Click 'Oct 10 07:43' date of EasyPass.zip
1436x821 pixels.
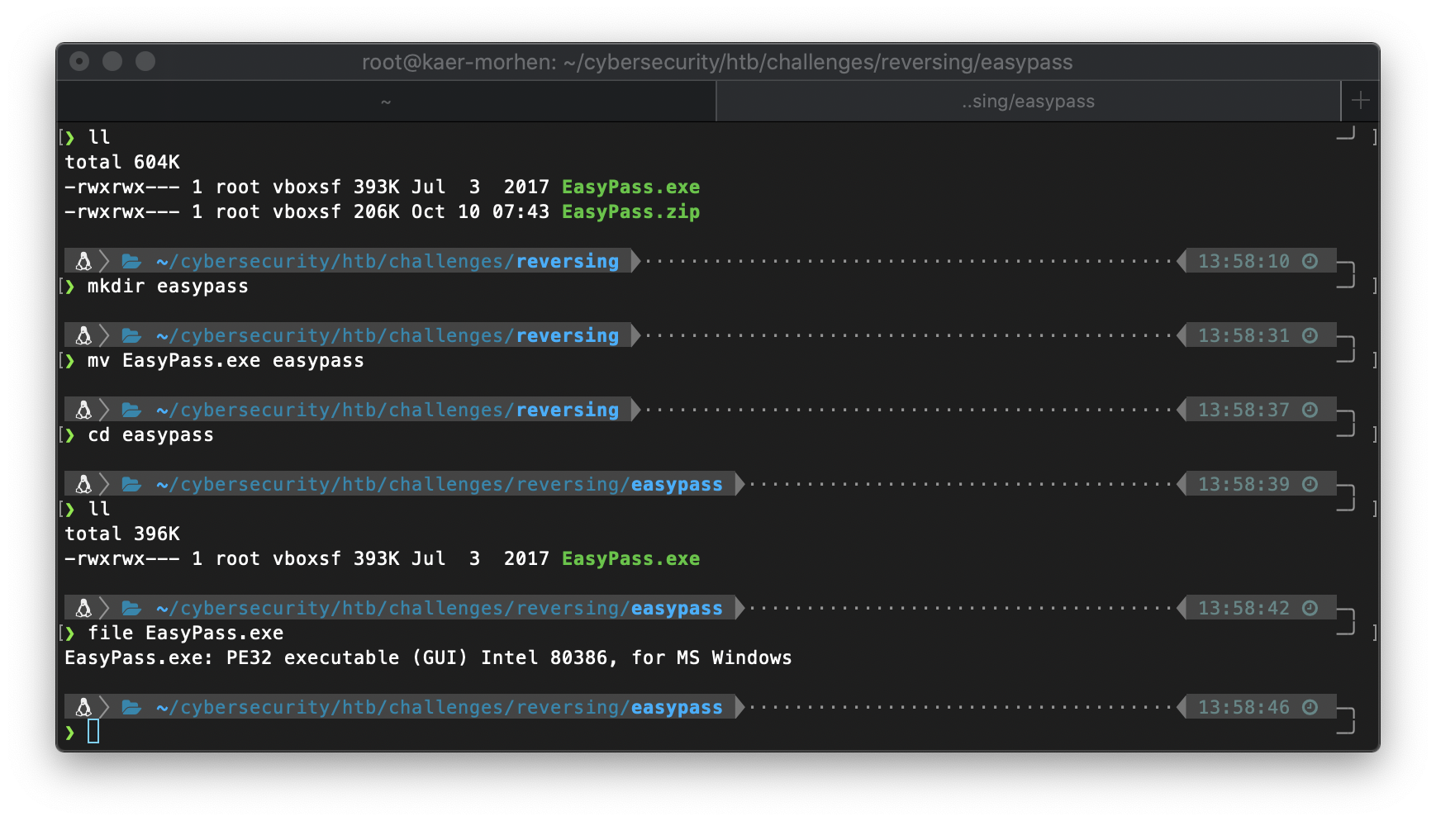(480, 212)
